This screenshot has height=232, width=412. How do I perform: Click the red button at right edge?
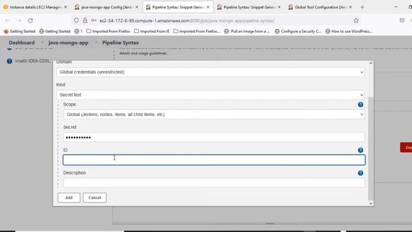[x=406, y=148]
